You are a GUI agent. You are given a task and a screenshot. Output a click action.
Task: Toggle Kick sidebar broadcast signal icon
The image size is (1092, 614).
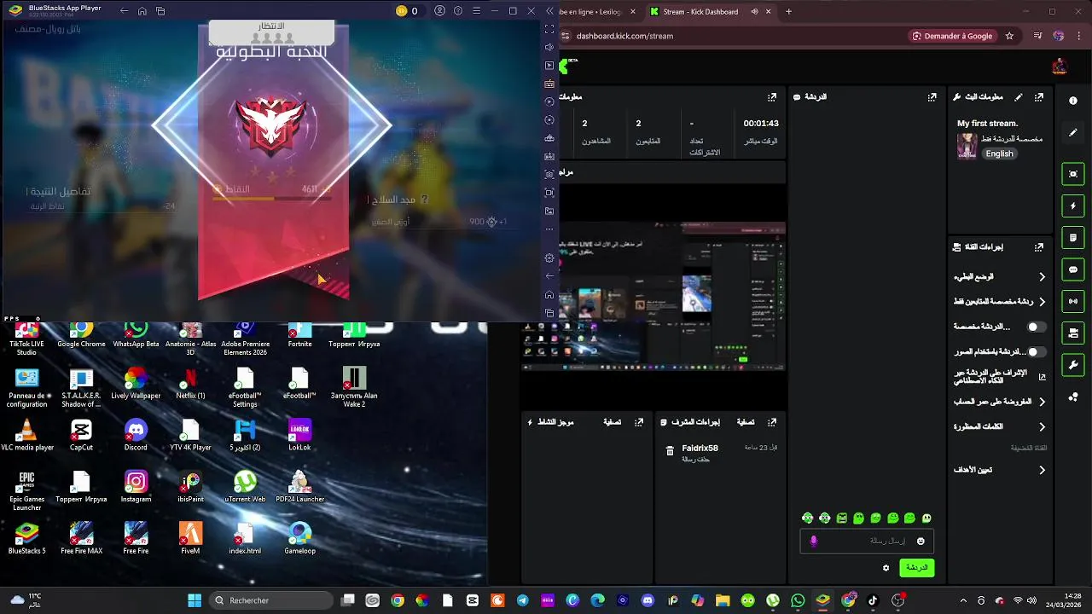click(x=1073, y=301)
